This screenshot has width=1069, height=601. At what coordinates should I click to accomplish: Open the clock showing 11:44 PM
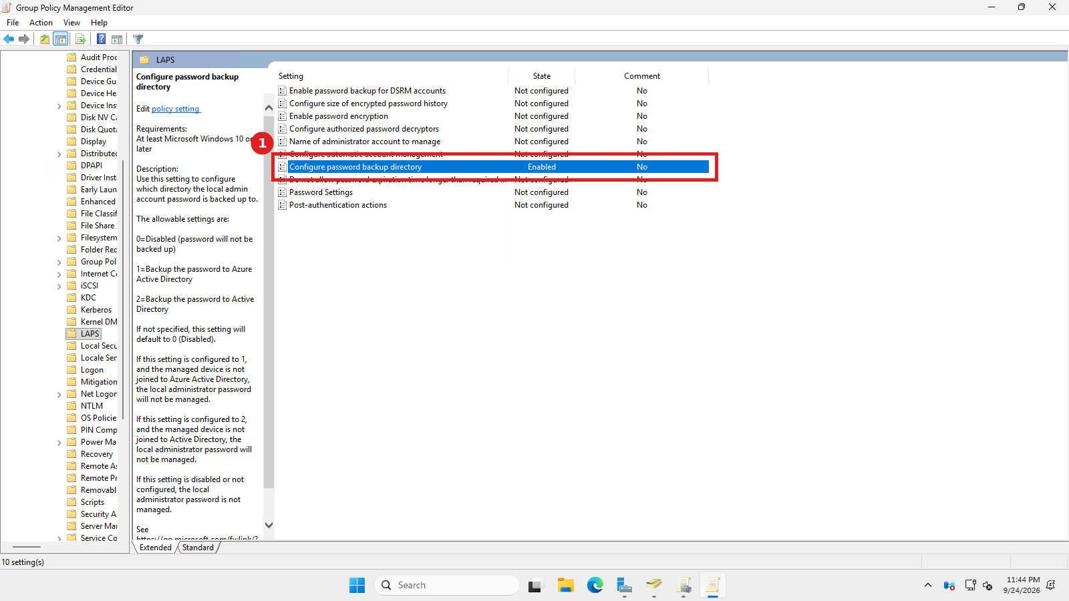tap(1022, 585)
